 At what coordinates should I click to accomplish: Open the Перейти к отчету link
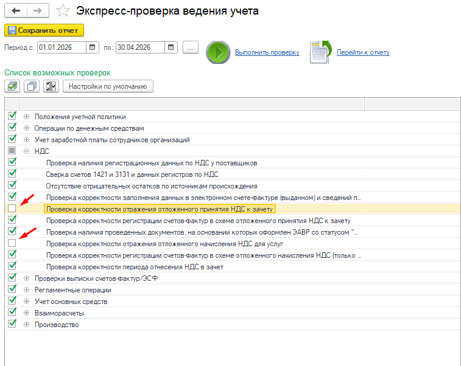click(363, 53)
